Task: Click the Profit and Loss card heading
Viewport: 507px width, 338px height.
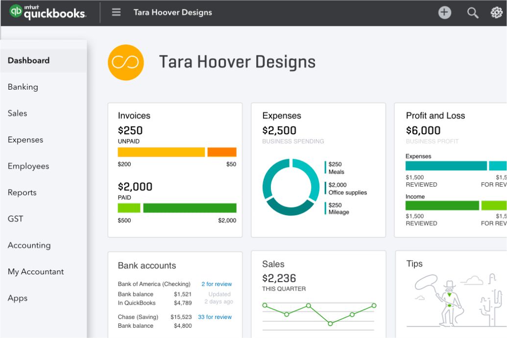Action: pyautogui.click(x=435, y=116)
